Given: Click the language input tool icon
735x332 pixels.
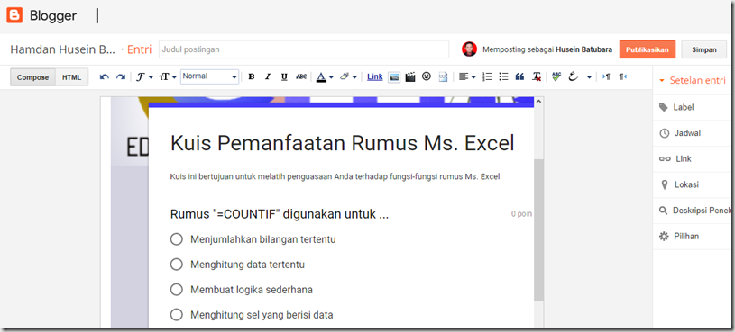Looking at the screenshot, I should pyautogui.click(x=573, y=77).
